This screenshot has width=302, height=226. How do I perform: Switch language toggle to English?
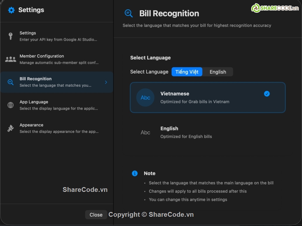[218, 72]
